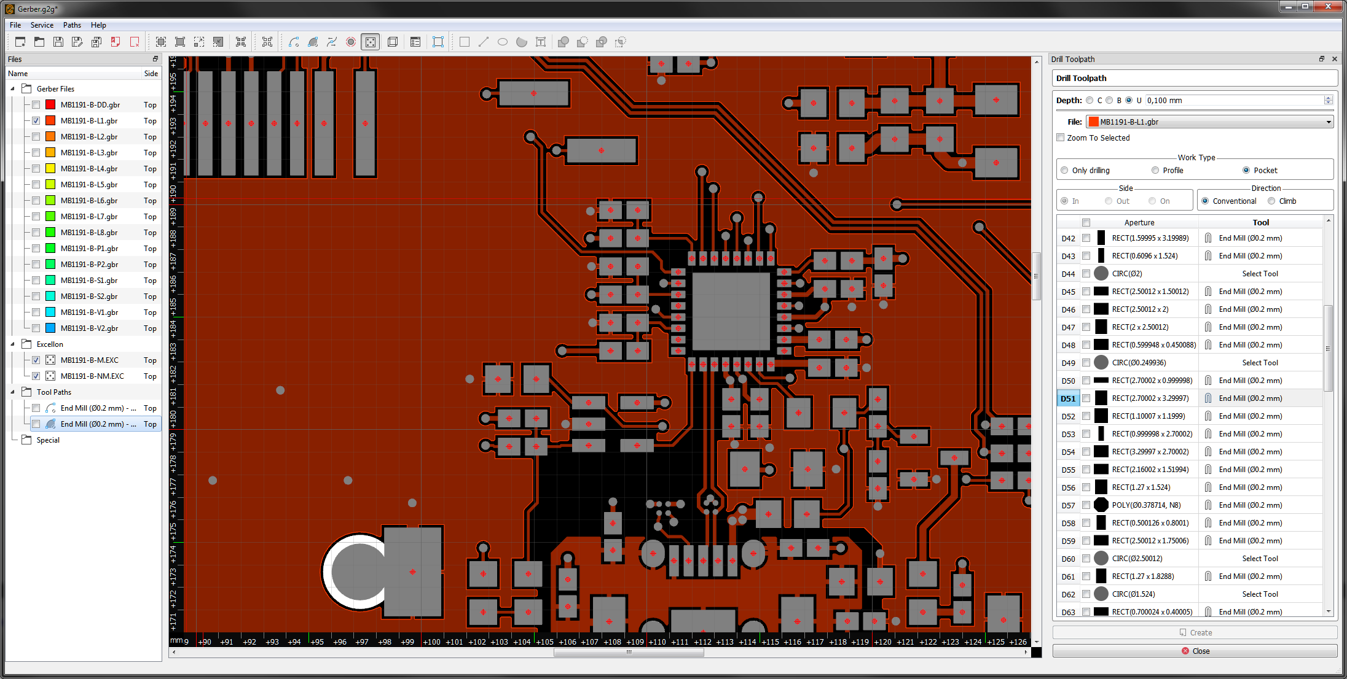Click the active Drill toolpath icon
The width and height of the screenshot is (1347, 679).
click(x=370, y=42)
